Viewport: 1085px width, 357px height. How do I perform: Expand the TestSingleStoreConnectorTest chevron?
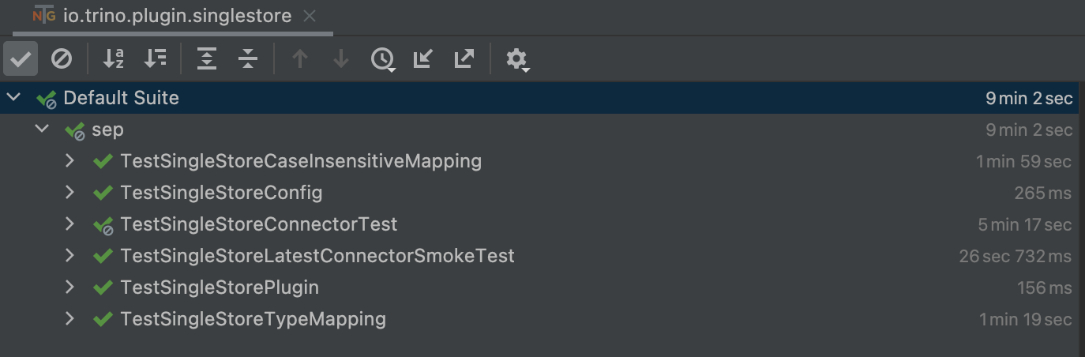69,224
